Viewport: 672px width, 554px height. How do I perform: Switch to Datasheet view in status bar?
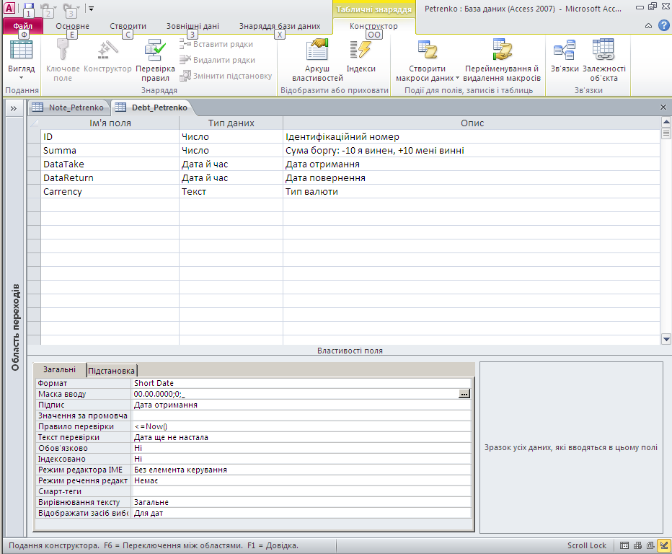[x=624, y=545]
